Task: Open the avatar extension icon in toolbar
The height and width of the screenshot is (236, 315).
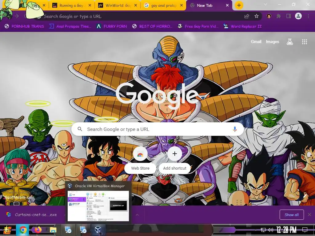Action: pos(269,16)
